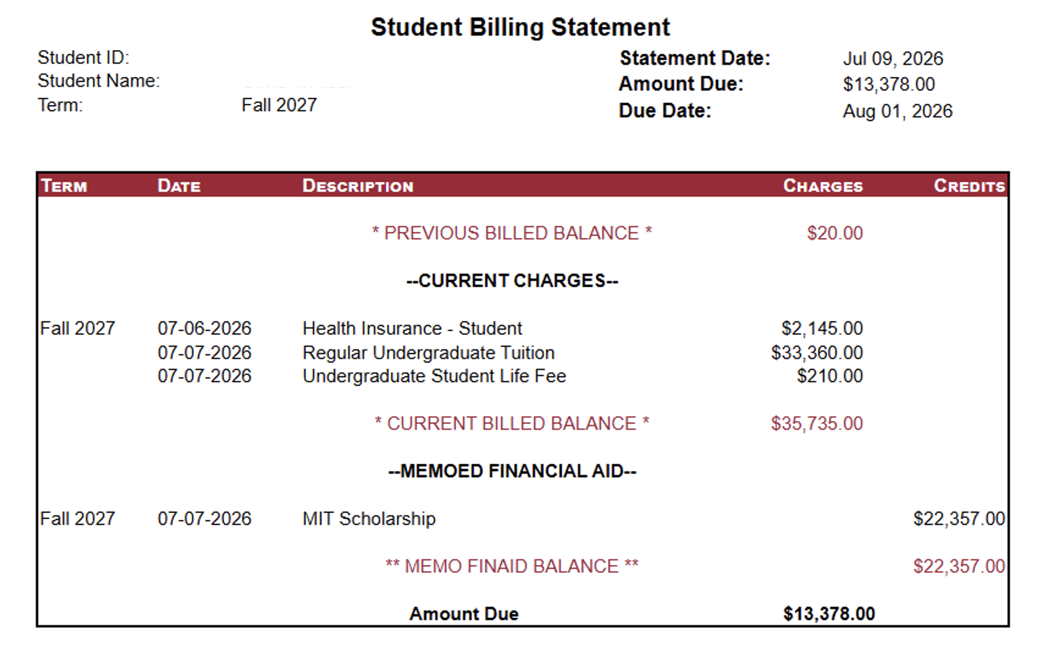Click the bold Amount Due total $13,378.00

click(829, 614)
